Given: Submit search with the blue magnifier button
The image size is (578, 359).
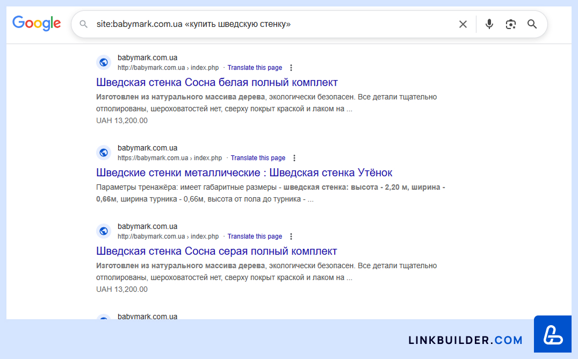Looking at the screenshot, I should tap(532, 24).
